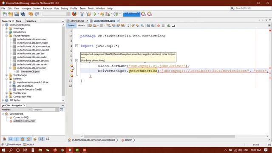Click the ConnectionDB breadcrumb at editor bottom
This screenshot has width=272, height=153.
tap(93, 140)
